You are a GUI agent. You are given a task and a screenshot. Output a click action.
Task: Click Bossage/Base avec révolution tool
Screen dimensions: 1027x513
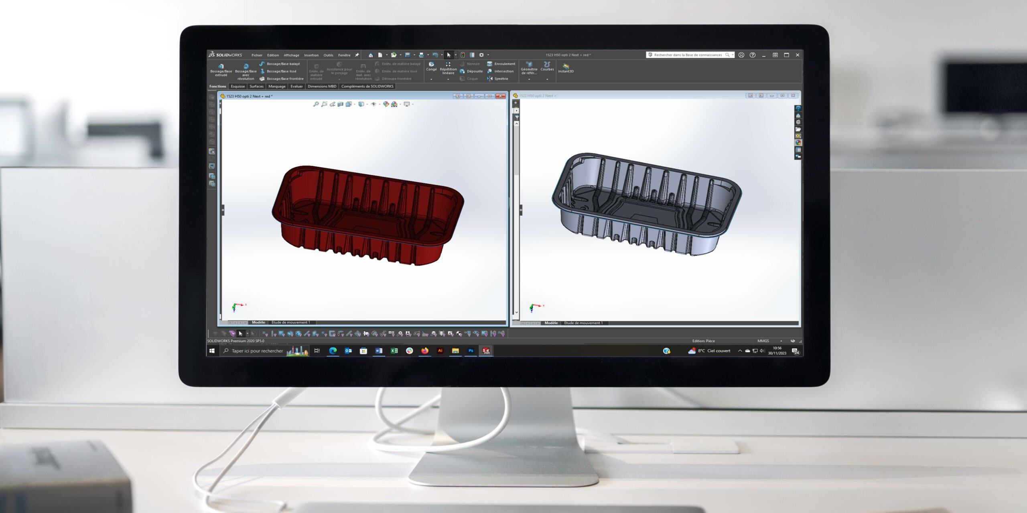[x=246, y=71]
